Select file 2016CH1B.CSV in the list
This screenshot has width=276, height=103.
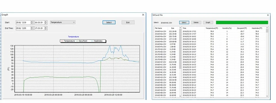(x=161, y=90)
